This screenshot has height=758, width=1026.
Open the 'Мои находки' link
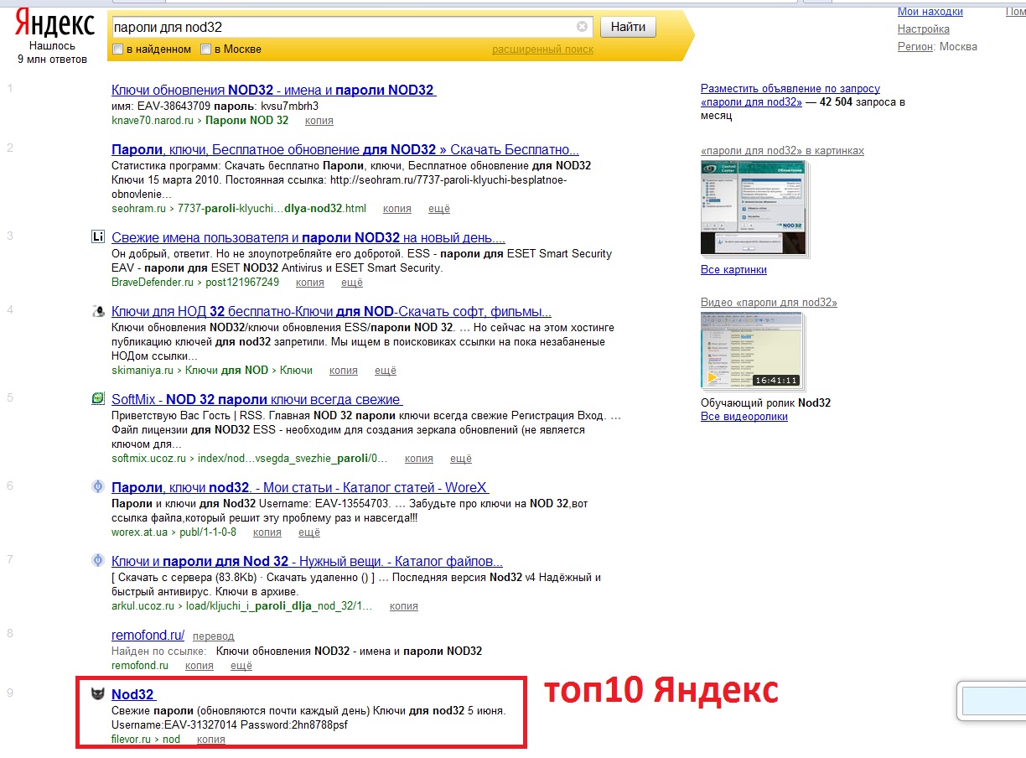click(x=930, y=12)
